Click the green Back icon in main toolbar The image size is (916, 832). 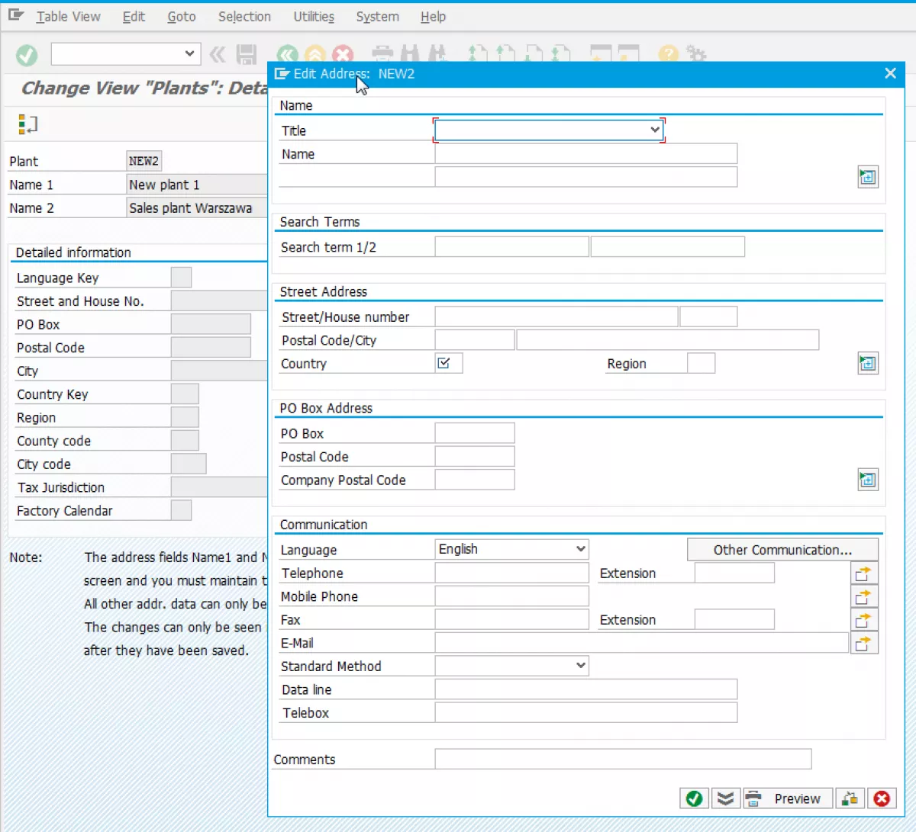coord(287,55)
